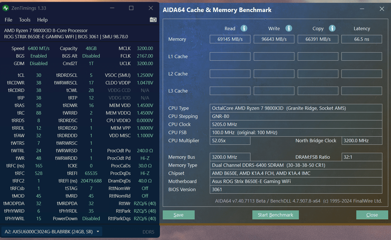Screen dimensions: 391x240
Task: Click the empty L2 Cache Write field
Action: pyautogui.click(x=274, y=74)
